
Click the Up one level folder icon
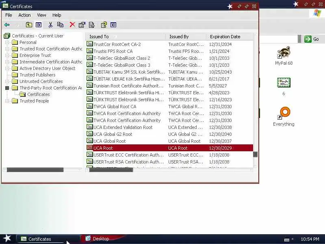(x=29, y=25)
